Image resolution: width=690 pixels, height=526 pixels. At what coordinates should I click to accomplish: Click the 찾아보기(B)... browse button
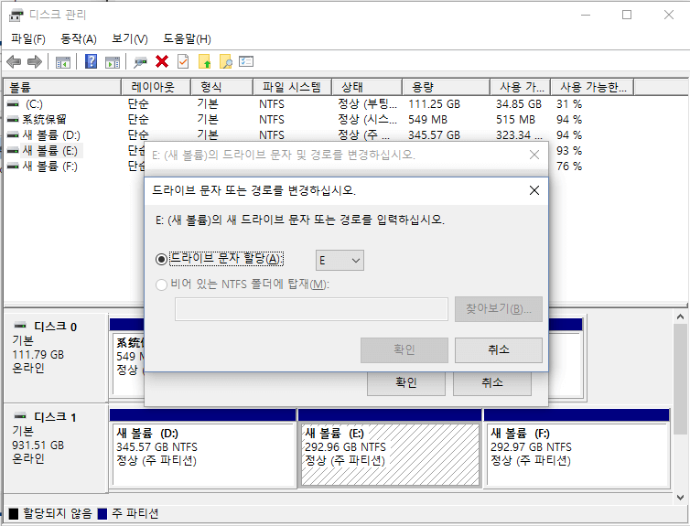(x=499, y=309)
